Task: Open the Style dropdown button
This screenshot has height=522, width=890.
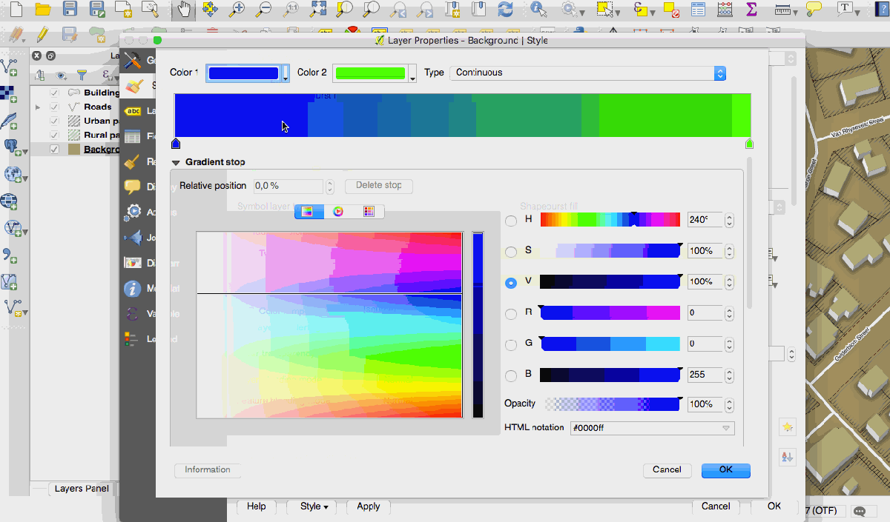Action: [x=315, y=506]
